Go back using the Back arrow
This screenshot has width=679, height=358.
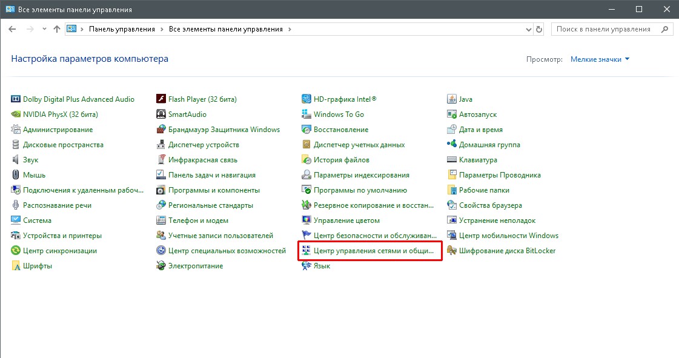point(12,29)
